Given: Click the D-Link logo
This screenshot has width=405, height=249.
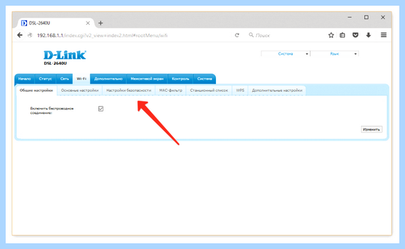Looking at the screenshot, I should click(65, 55).
